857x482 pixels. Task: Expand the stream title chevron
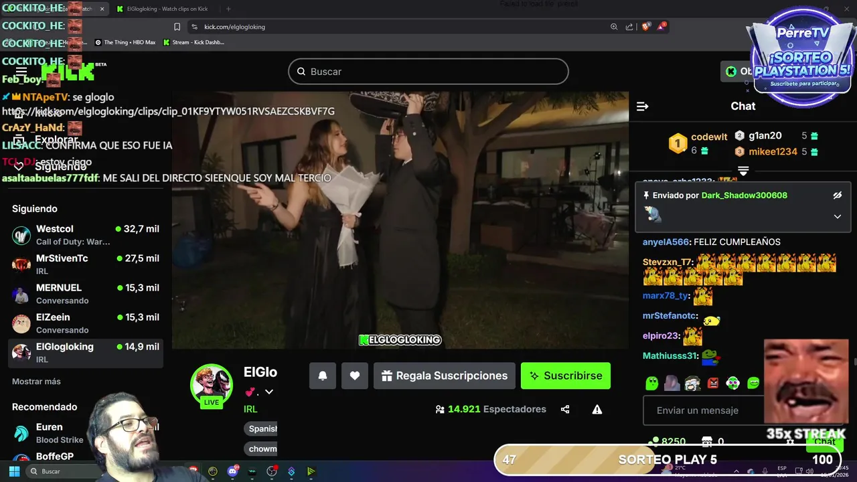269,392
